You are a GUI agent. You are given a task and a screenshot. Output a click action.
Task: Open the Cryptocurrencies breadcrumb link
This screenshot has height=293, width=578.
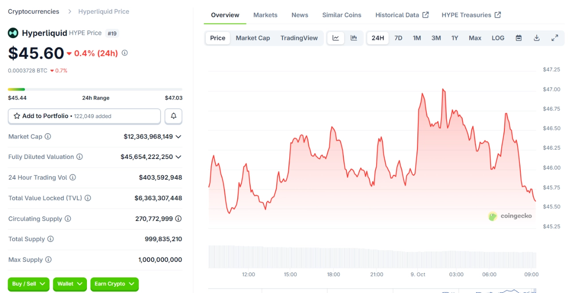pos(33,12)
